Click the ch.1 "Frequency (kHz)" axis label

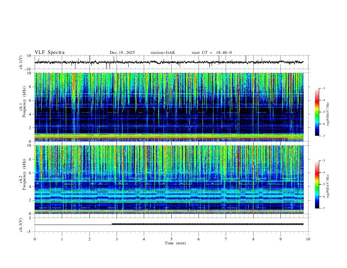tap(24, 102)
